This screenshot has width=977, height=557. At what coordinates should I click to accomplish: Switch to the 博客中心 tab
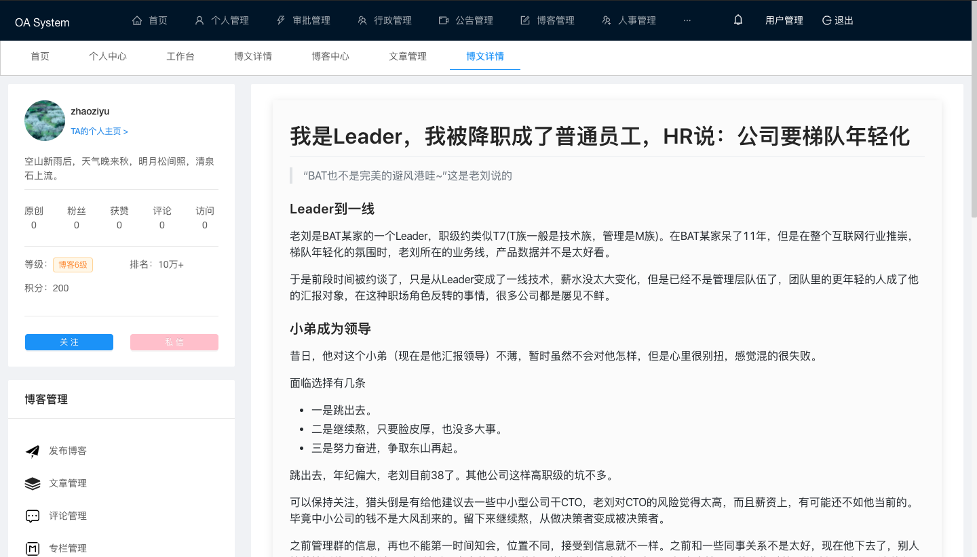point(330,56)
